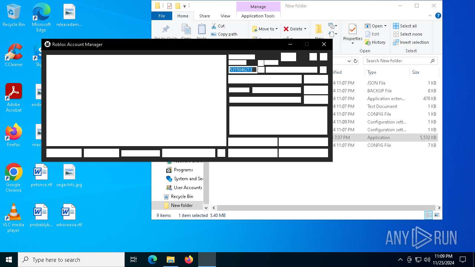Click the 5315046213 field in Account Manager
Viewport: 475px width, 267px height.
coord(243,70)
